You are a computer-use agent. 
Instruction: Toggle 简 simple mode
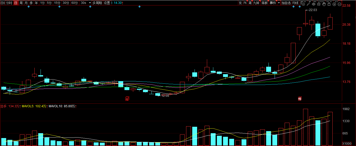(x=250, y=3)
